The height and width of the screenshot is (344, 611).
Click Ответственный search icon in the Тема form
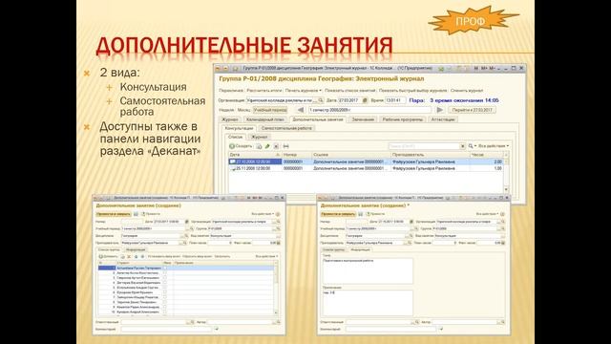point(416,322)
